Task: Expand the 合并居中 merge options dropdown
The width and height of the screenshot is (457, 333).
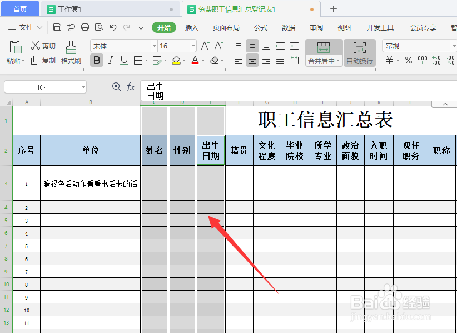Action: [x=338, y=61]
